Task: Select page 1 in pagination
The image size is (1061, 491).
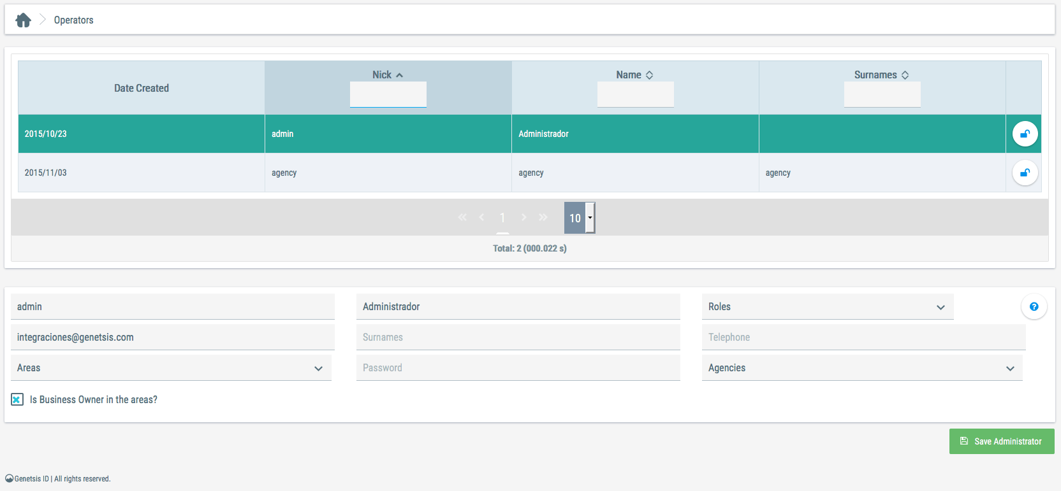Action: click(502, 218)
